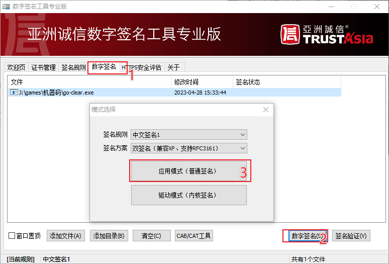Open the CAB/CAT工具 button

[x=194, y=236]
